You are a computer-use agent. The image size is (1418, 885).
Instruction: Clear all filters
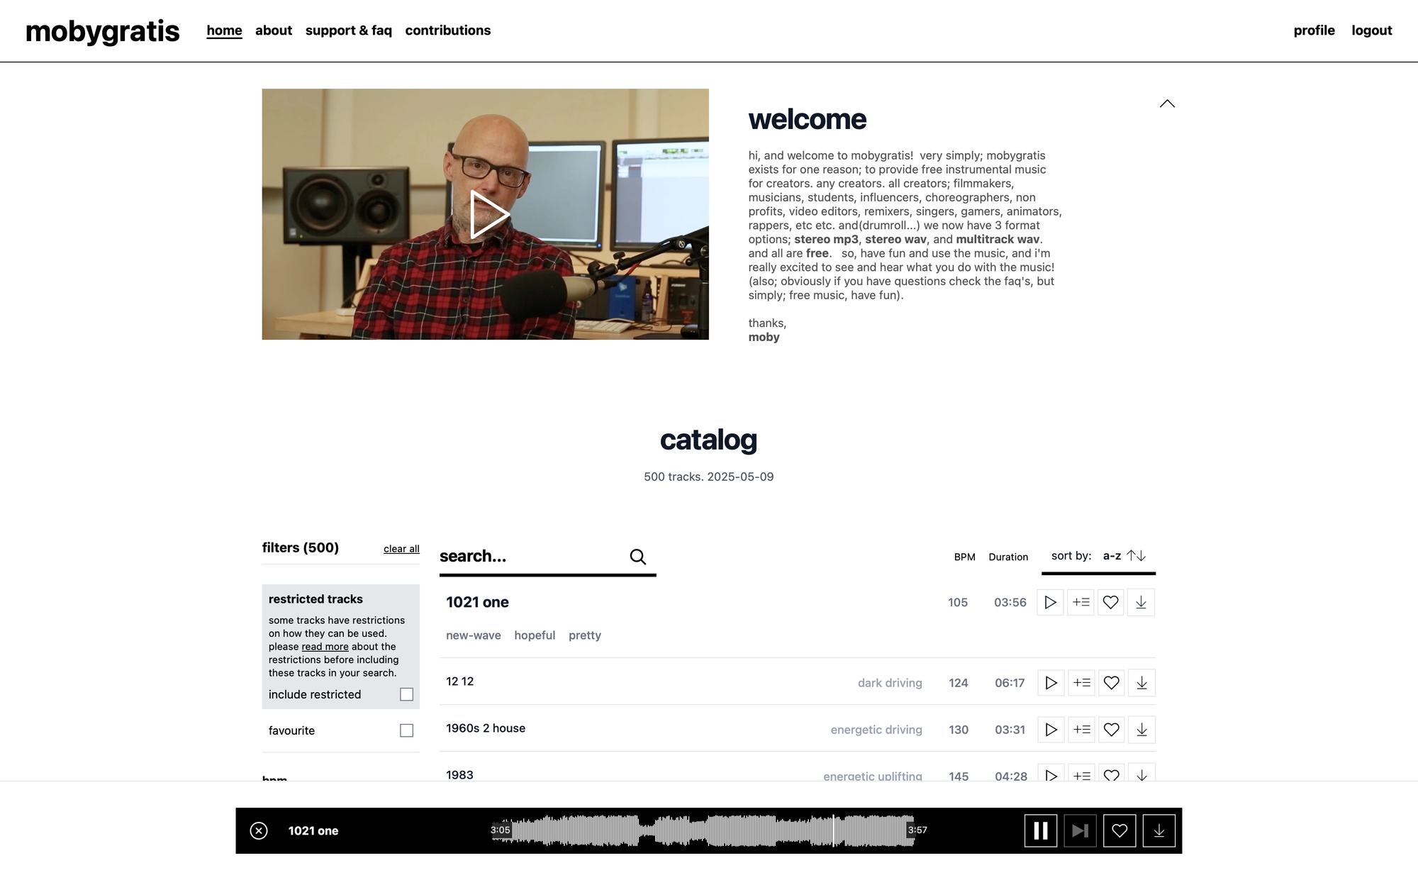(401, 549)
